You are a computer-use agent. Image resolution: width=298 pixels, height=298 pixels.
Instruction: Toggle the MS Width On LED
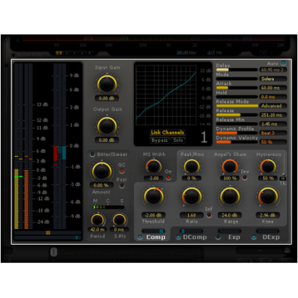tap(169, 178)
